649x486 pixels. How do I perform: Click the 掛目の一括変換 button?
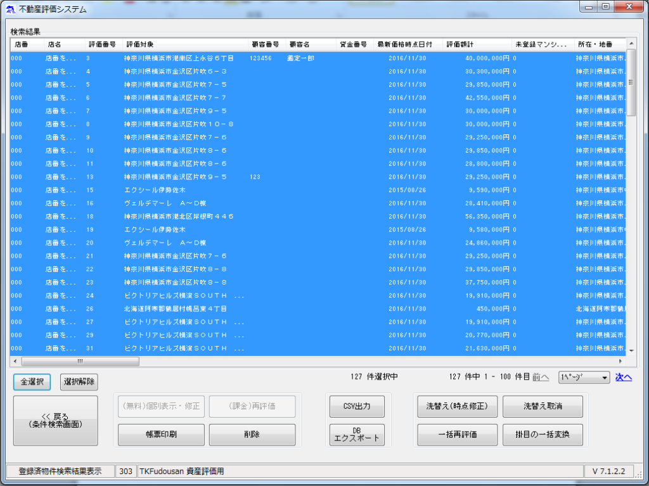click(543, 435)
